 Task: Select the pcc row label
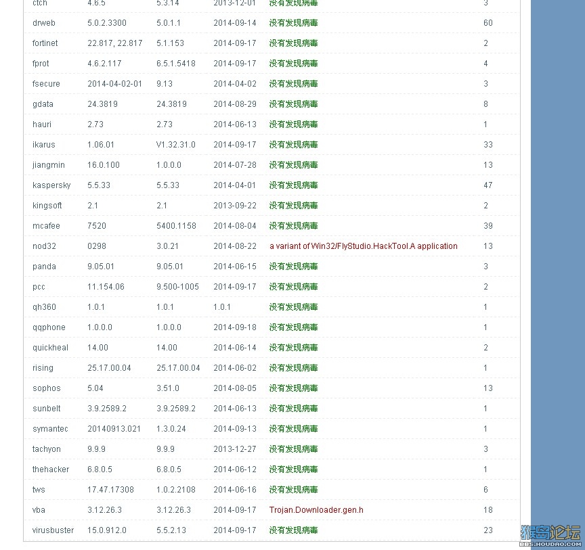pos(39,287)
